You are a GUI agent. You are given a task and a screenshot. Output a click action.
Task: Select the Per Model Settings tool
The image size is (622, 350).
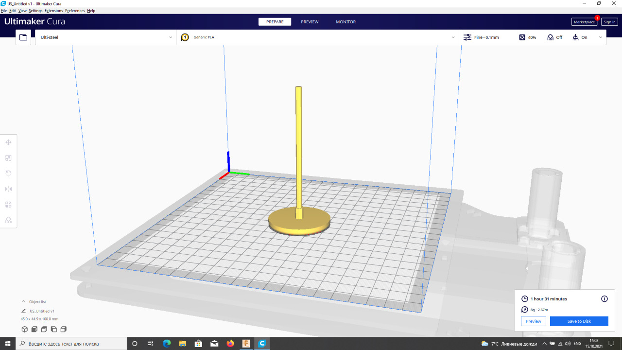tap(8, 205)
